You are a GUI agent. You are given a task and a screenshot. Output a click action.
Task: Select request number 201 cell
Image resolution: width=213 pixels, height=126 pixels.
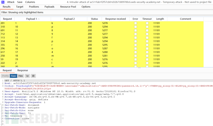click(x=3, y=23)
